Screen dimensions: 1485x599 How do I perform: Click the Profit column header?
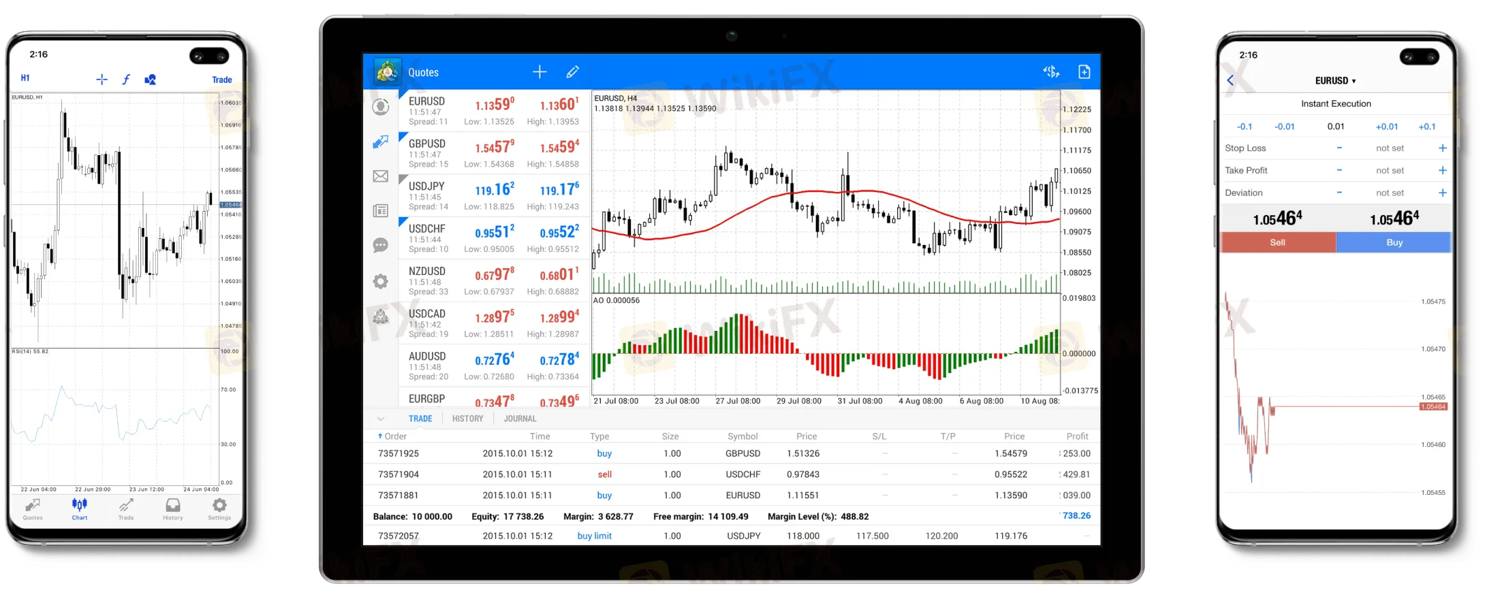coord(1077,436)
